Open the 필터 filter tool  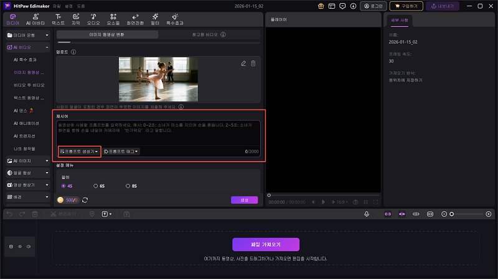click(x=155, y=19)
